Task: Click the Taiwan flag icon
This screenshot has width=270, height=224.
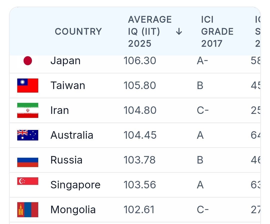Action: pyautogui.click(x=28, y=86)
